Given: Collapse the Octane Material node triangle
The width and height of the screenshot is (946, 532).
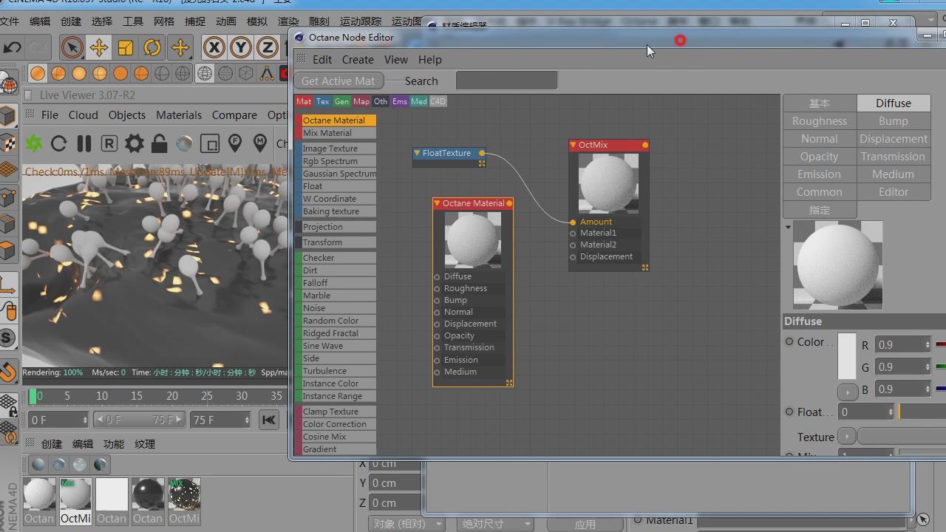Looking at the screenshot, I should pyautogui.click(x=437, y=203).
